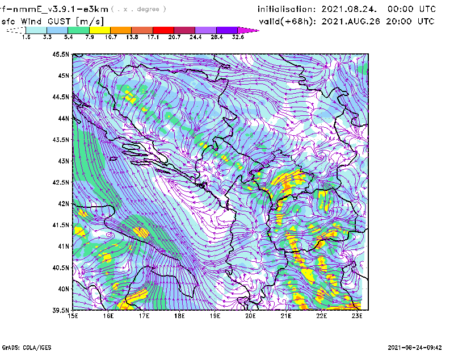Click the initialisation date 2021.08.24. text
This screenshot has height=351, width=454.
349,9
